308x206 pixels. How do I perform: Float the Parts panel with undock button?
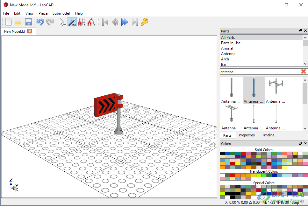tap(300, 31)
